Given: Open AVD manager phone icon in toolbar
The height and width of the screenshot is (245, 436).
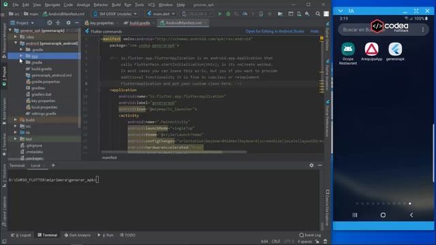Looking at the screenshot, I should pyautogui.click(x=299, y=14).
